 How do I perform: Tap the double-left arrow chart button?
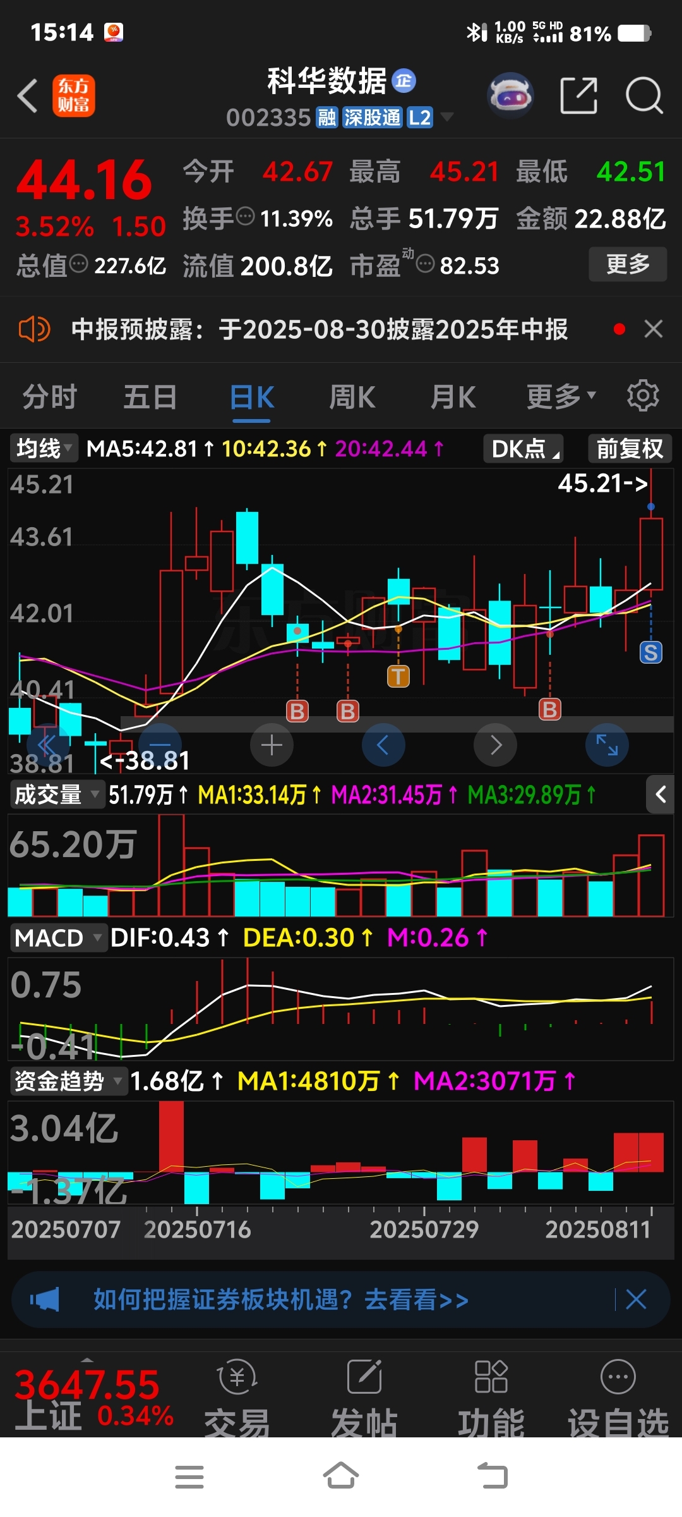pyautogui.click(x=48, y=745)
